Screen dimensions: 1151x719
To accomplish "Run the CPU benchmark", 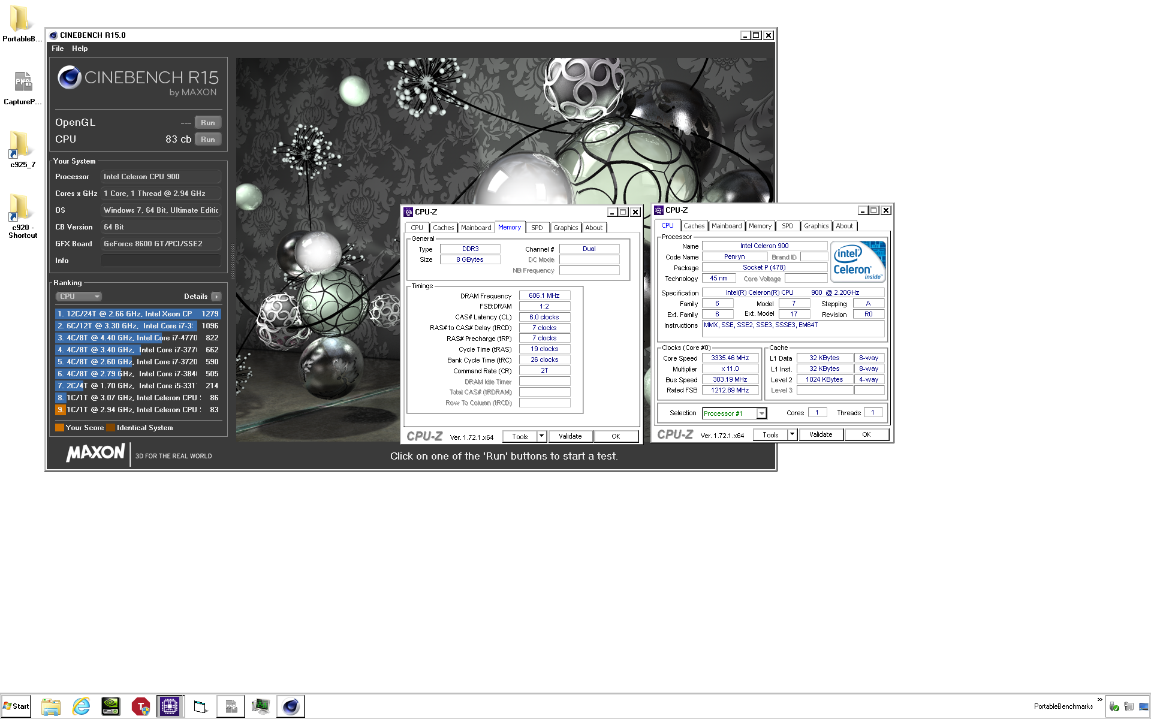I will [x=208, y=140].
